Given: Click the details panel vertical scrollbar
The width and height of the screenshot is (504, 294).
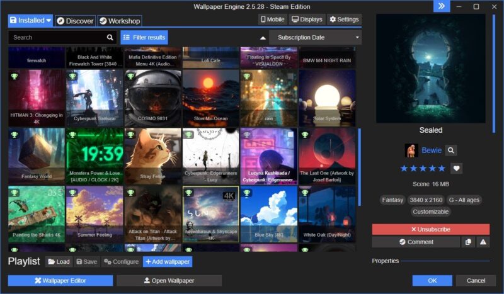Looking at the screenshot, I should tap(494, 74).
